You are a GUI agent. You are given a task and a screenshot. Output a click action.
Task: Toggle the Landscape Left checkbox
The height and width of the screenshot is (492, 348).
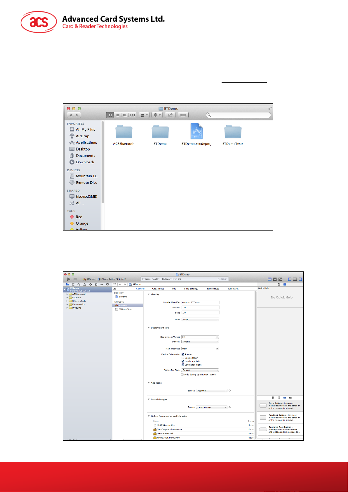click(x=183, y=361)
